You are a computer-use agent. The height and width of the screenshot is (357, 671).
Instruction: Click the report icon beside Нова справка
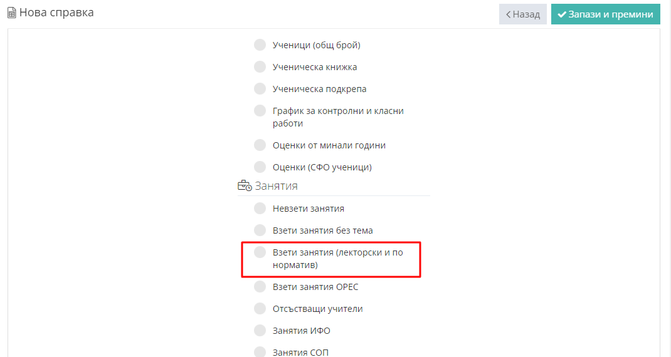11,13
